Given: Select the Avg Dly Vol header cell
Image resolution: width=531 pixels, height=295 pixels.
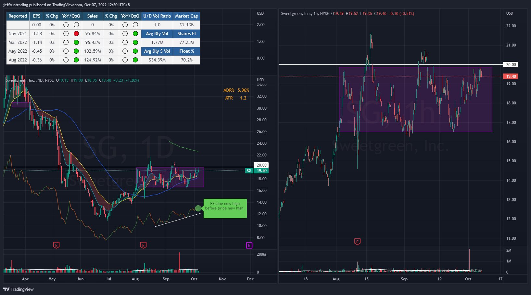Looking at the screenshot, I should click(x=157, y=34).
